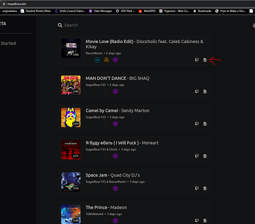Screen dimensions: 255x224
Task: View mapper ToBeNamed's profile
Action: coord(94,214)
